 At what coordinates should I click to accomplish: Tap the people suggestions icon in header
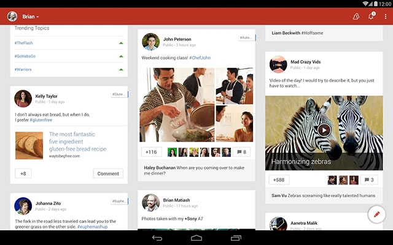click(356, 17)
